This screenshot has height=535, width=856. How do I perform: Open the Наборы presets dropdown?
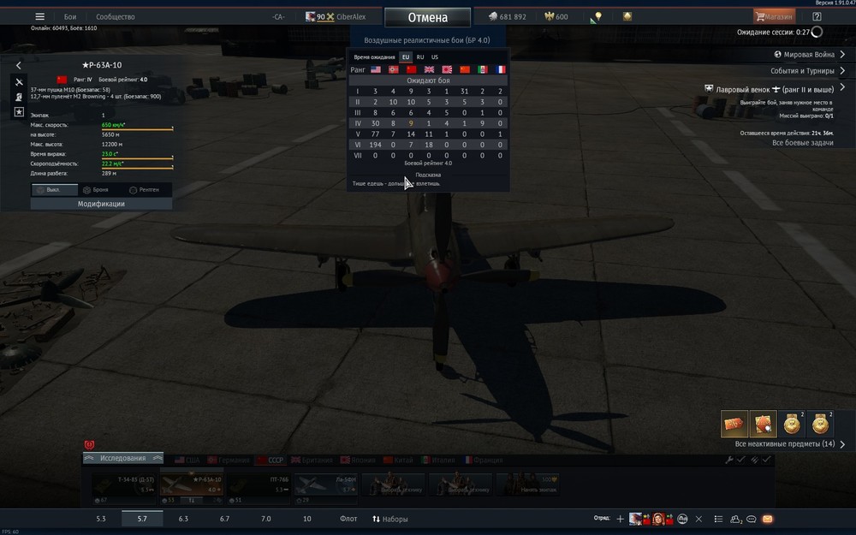390,519
